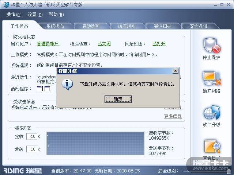The height and width of the screenshot is (175, 234).
Task: Click the 发送 10 K value field
Action: click(32, 149)
